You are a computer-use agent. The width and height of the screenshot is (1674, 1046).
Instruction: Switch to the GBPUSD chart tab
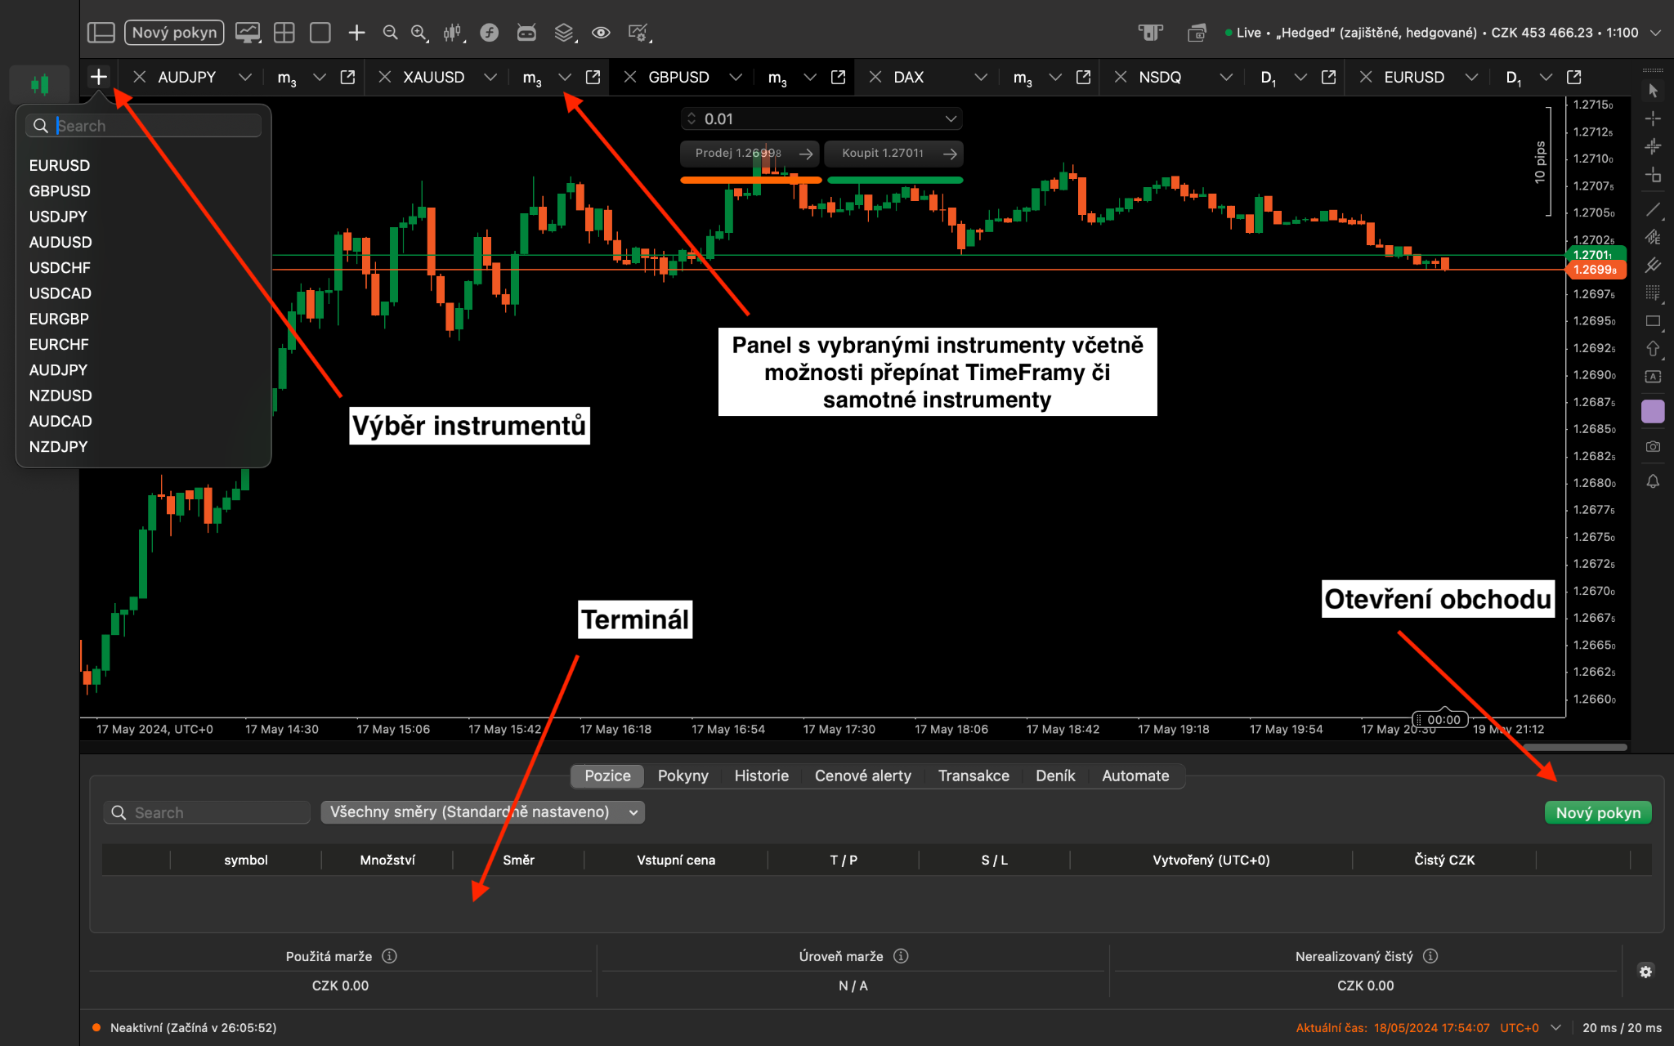coord(678,77)
